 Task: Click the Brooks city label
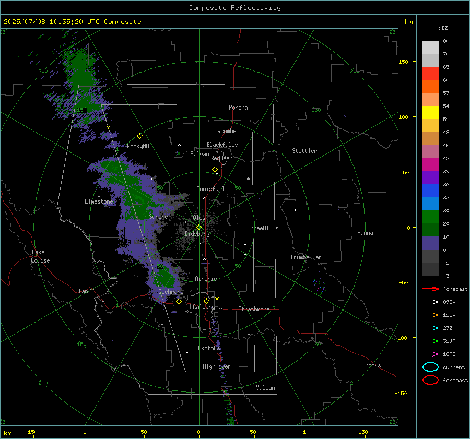(x=371, y=365)
